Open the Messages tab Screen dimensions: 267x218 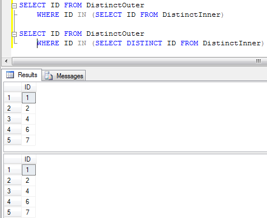point(64,75)
